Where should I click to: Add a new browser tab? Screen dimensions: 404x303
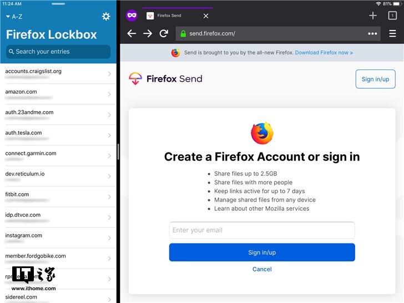click(373, 16)
